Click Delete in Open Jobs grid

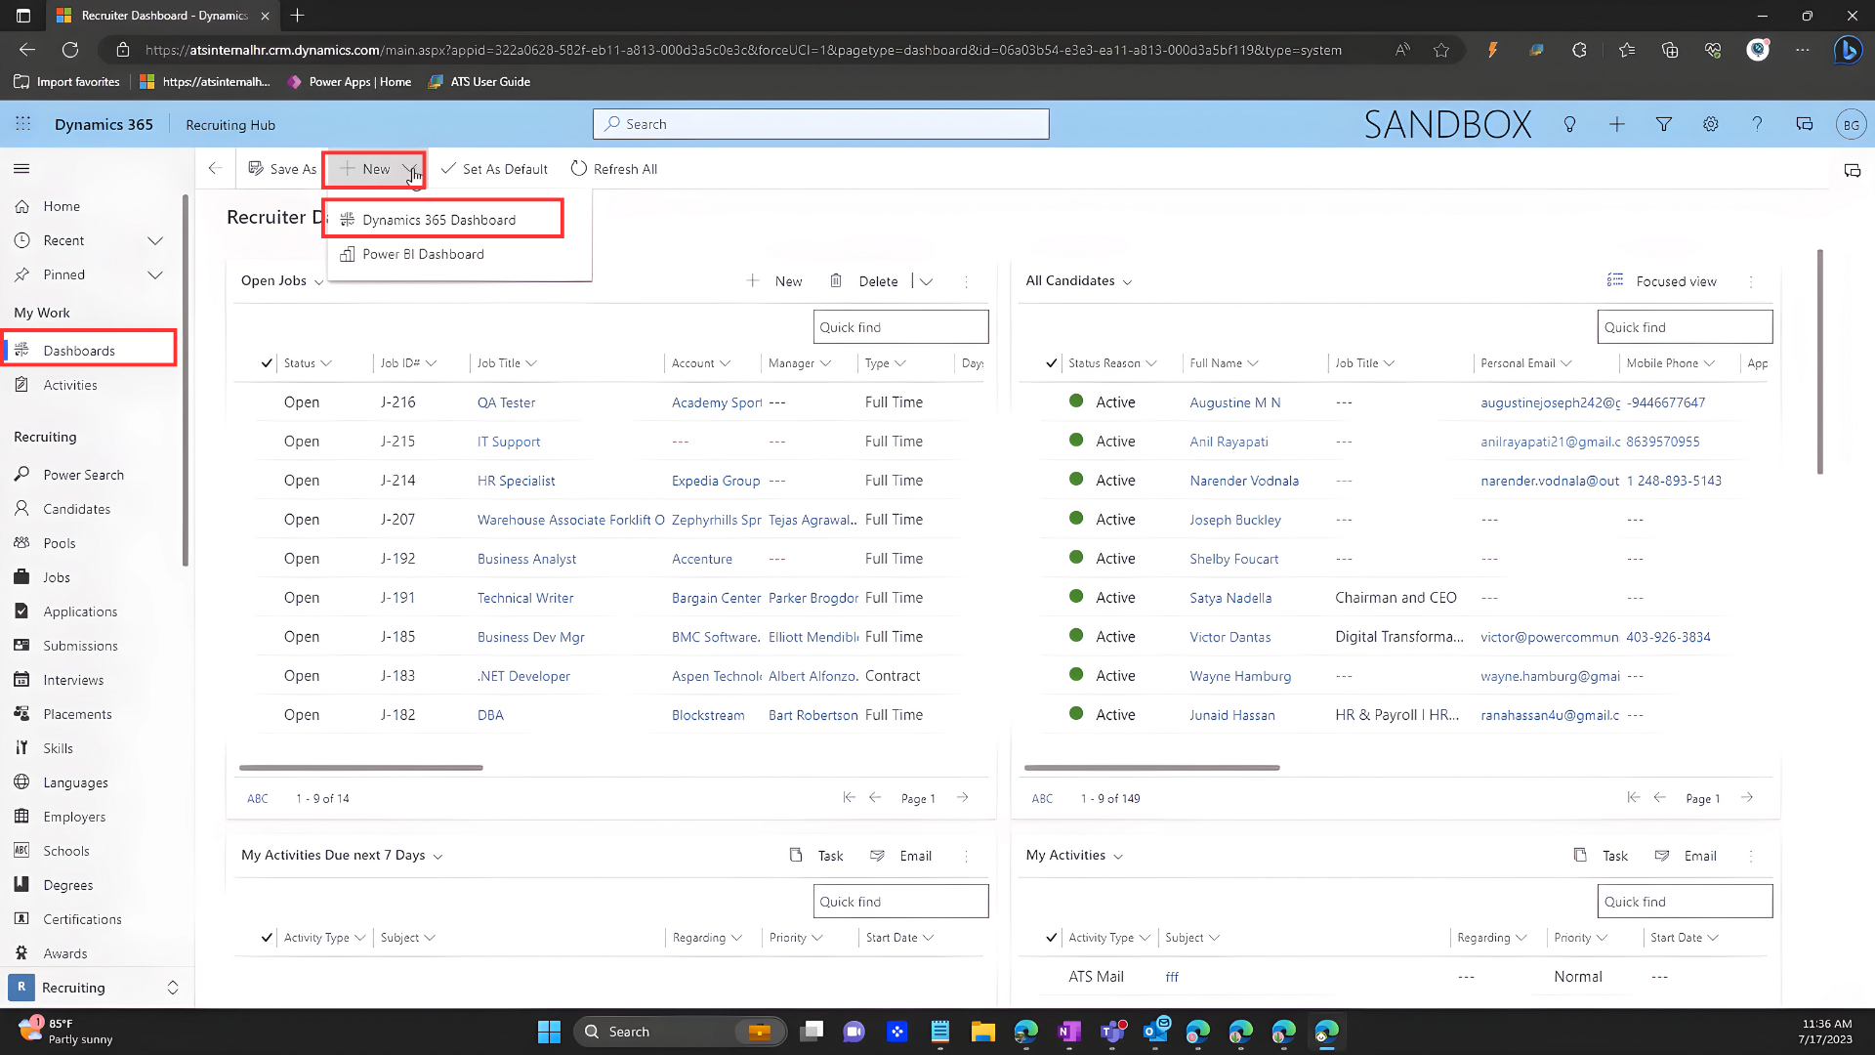coord(864,281)
